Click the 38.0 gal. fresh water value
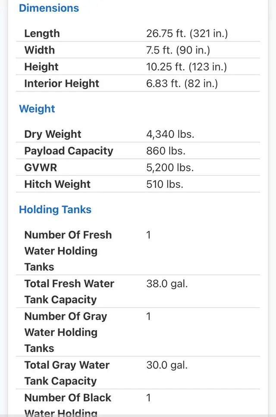 [x=167, y=284]
